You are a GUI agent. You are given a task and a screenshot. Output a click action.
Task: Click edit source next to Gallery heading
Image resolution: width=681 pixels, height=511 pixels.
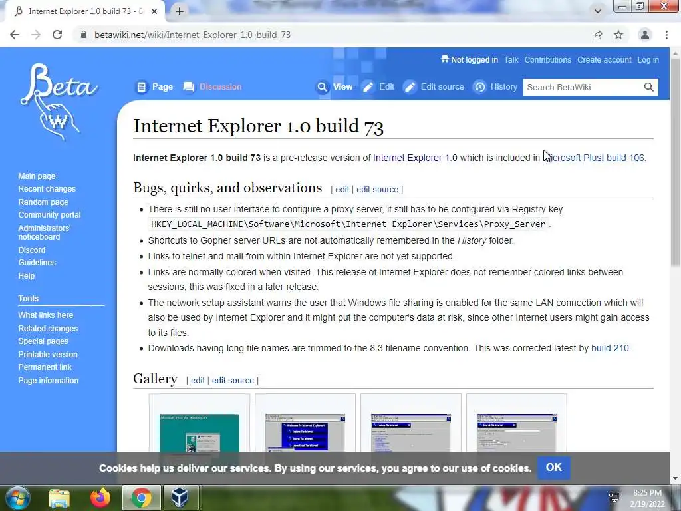(x=233, y=380)
